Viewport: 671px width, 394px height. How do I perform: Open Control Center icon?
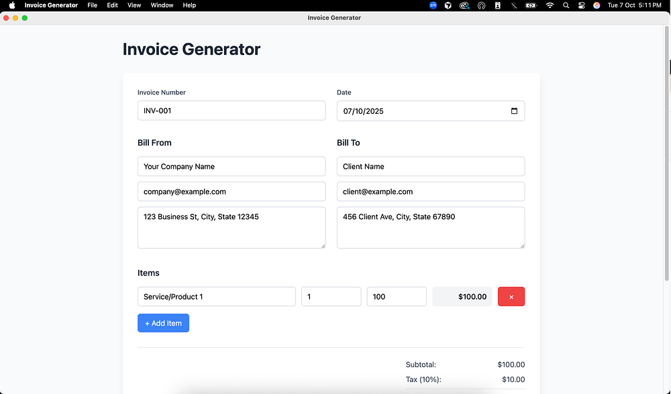(581, 5)
